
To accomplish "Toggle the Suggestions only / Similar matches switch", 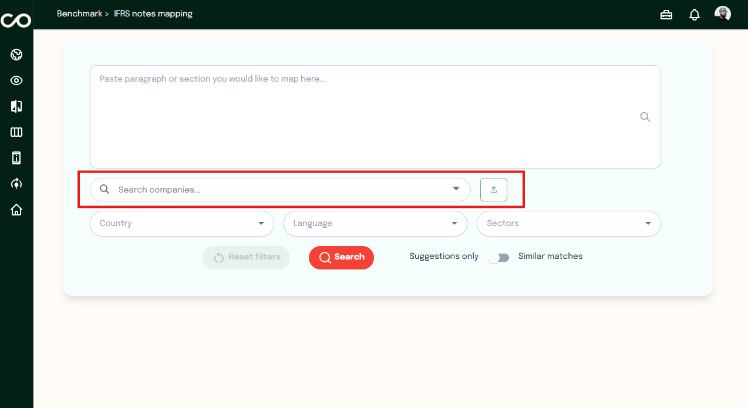I will [498, 257].
